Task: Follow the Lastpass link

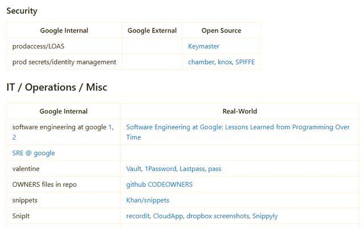Action: [192, 169]
